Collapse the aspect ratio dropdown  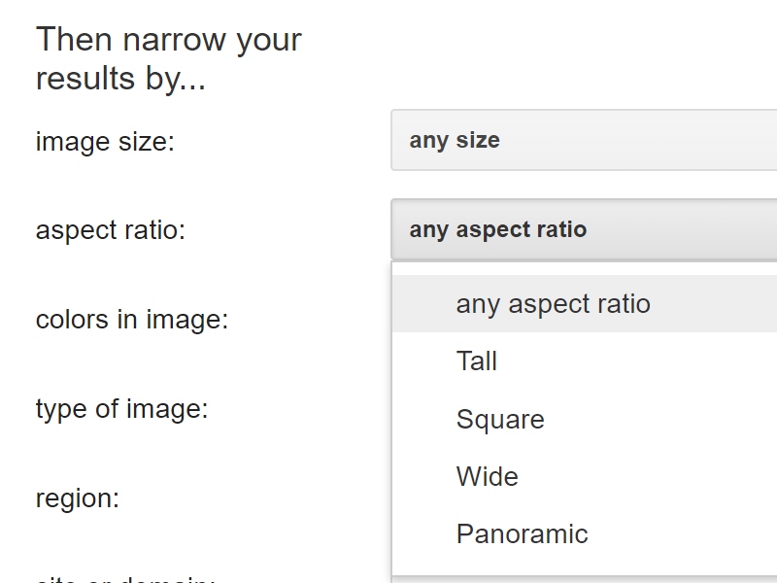click(583, 229)
